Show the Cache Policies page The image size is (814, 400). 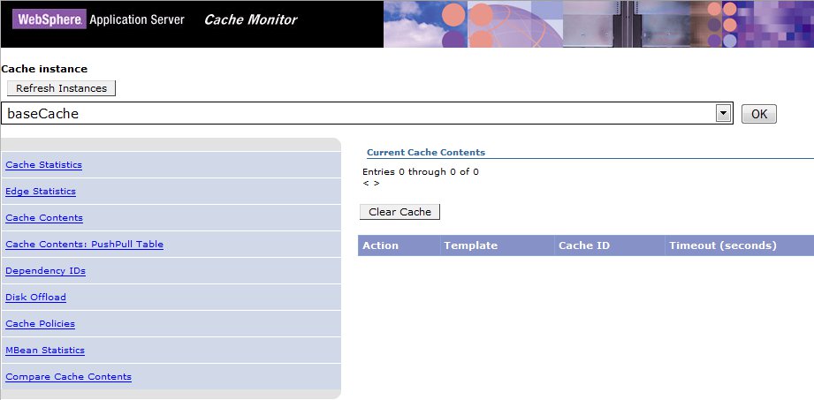click(41, 324)
